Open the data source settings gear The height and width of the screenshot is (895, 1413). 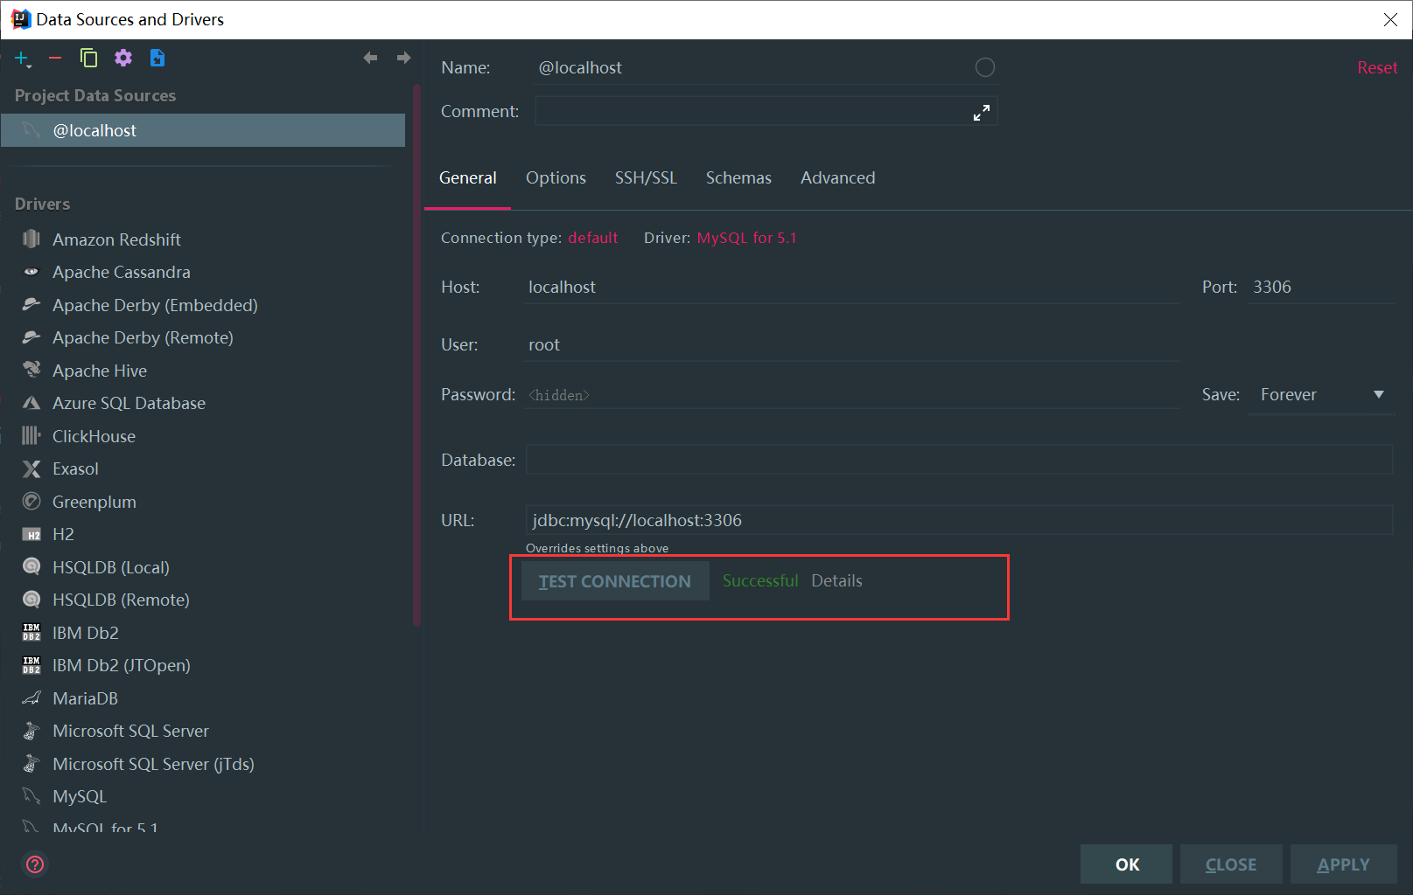(122, 58)
